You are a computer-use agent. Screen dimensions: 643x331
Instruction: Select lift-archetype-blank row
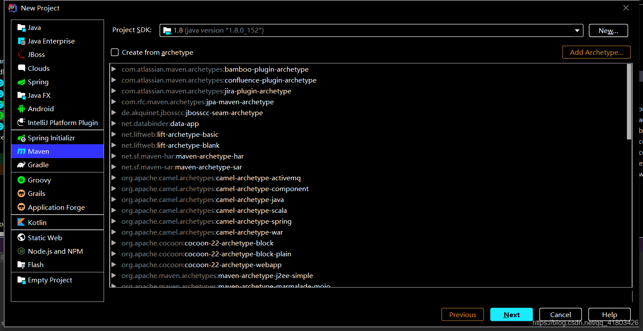[x=368, y=146]
